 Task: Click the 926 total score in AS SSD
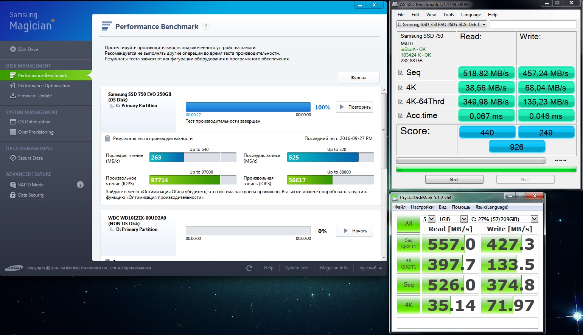[x=517, y=147]
